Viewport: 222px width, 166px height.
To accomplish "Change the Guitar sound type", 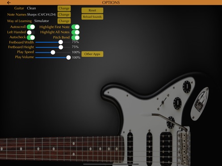I will (64, 8).
